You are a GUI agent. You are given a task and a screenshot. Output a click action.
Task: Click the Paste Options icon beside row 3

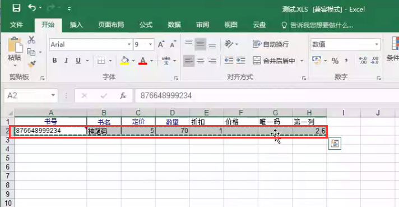tap(335, 144)
